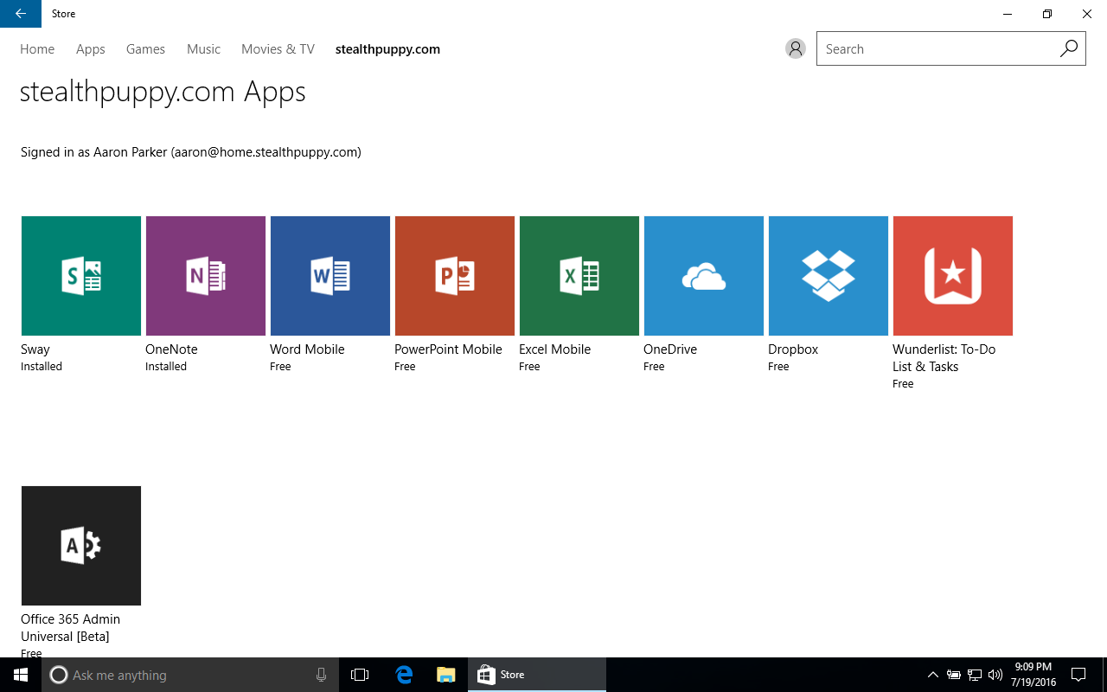
Task: Click the Free label under OneDrive
Action: pyautogui.click(x=654, y=367)
